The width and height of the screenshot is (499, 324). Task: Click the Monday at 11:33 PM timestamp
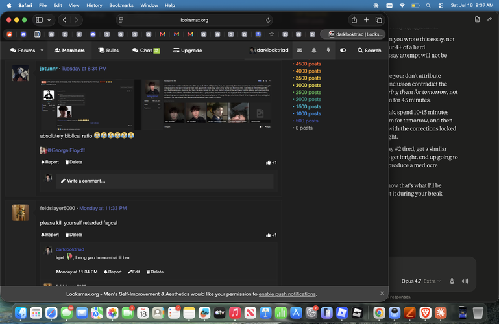[103, 209]
